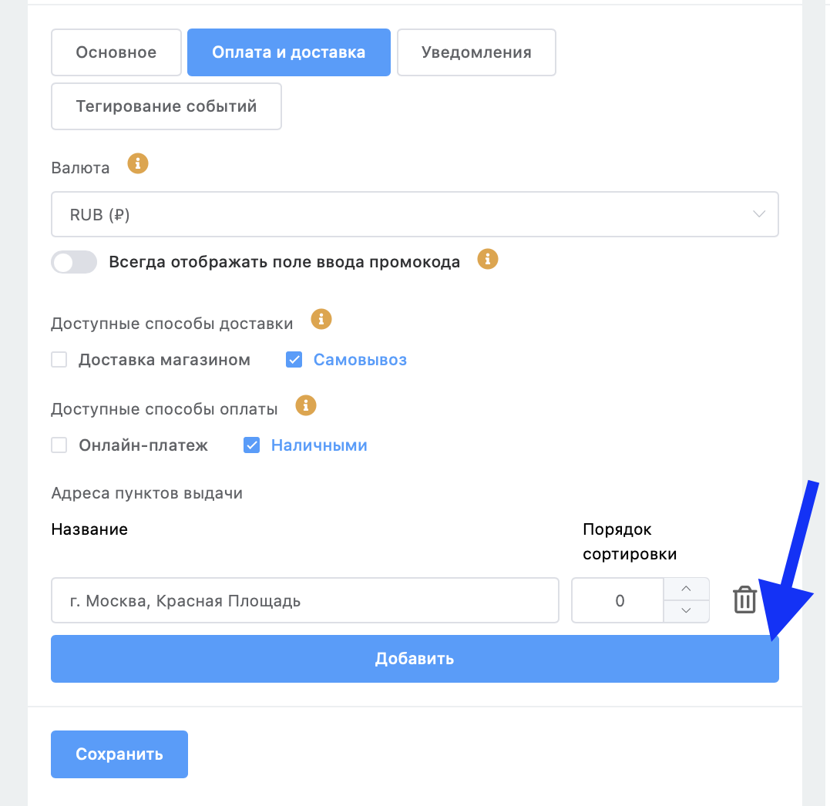Go to the Тегирование событий tab
Screen dimensions: 830x806
point(166,106)
